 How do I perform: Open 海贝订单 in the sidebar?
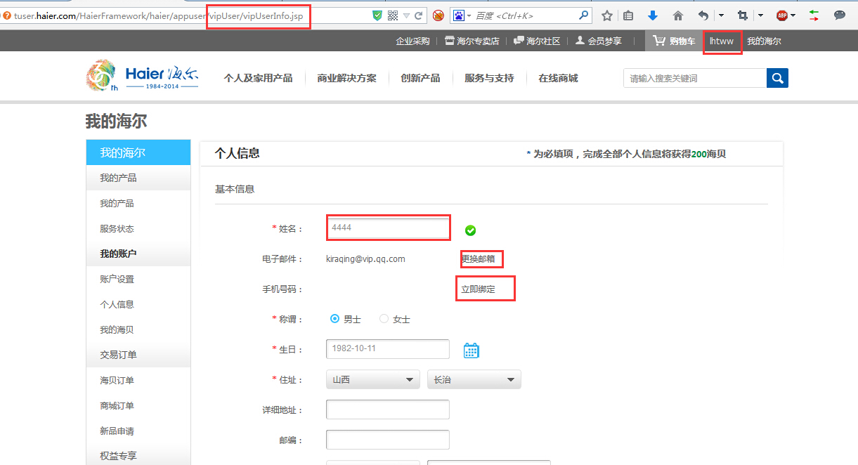tap(117, 381)
